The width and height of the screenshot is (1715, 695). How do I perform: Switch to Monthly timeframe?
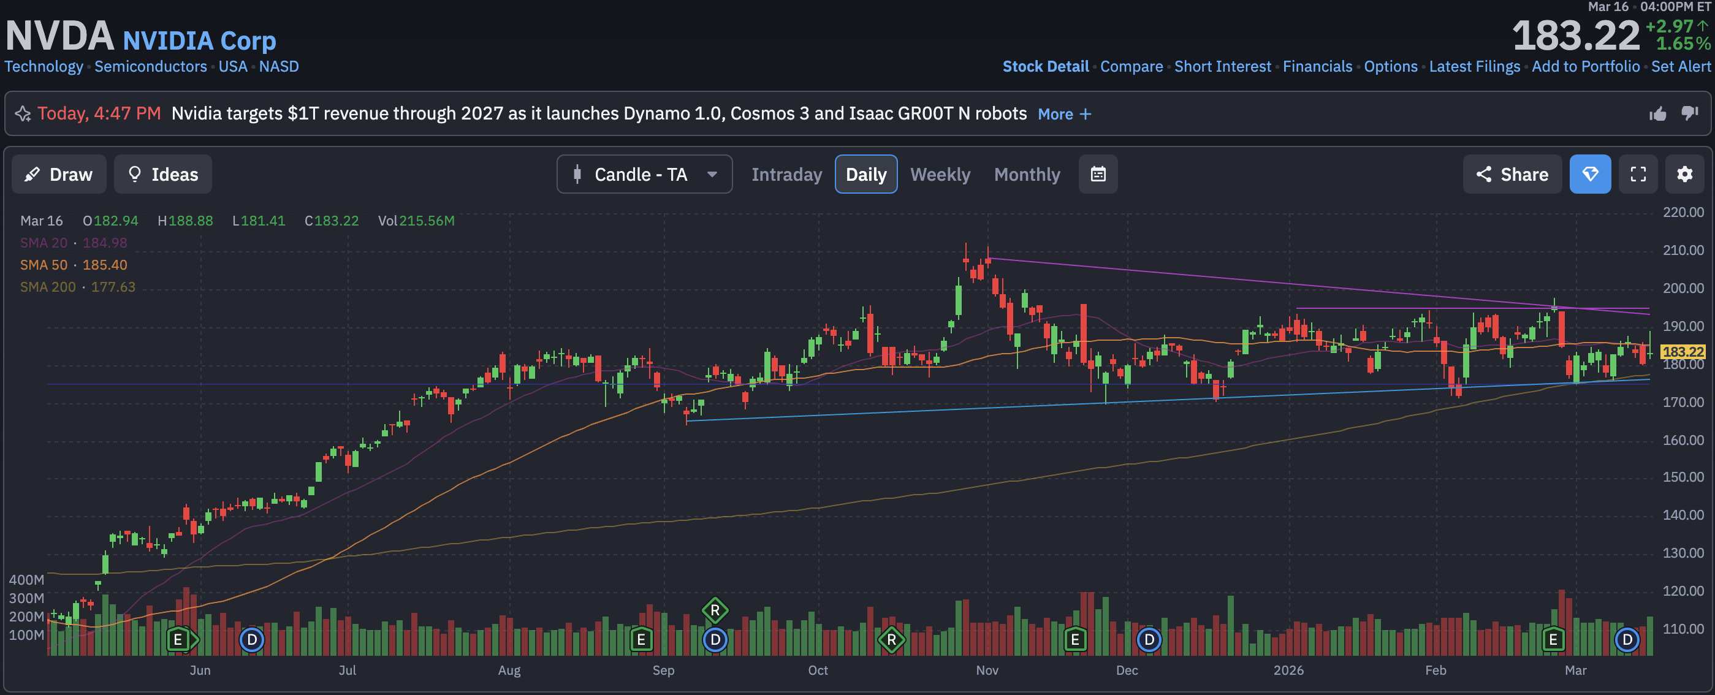tap(1026, 175)
